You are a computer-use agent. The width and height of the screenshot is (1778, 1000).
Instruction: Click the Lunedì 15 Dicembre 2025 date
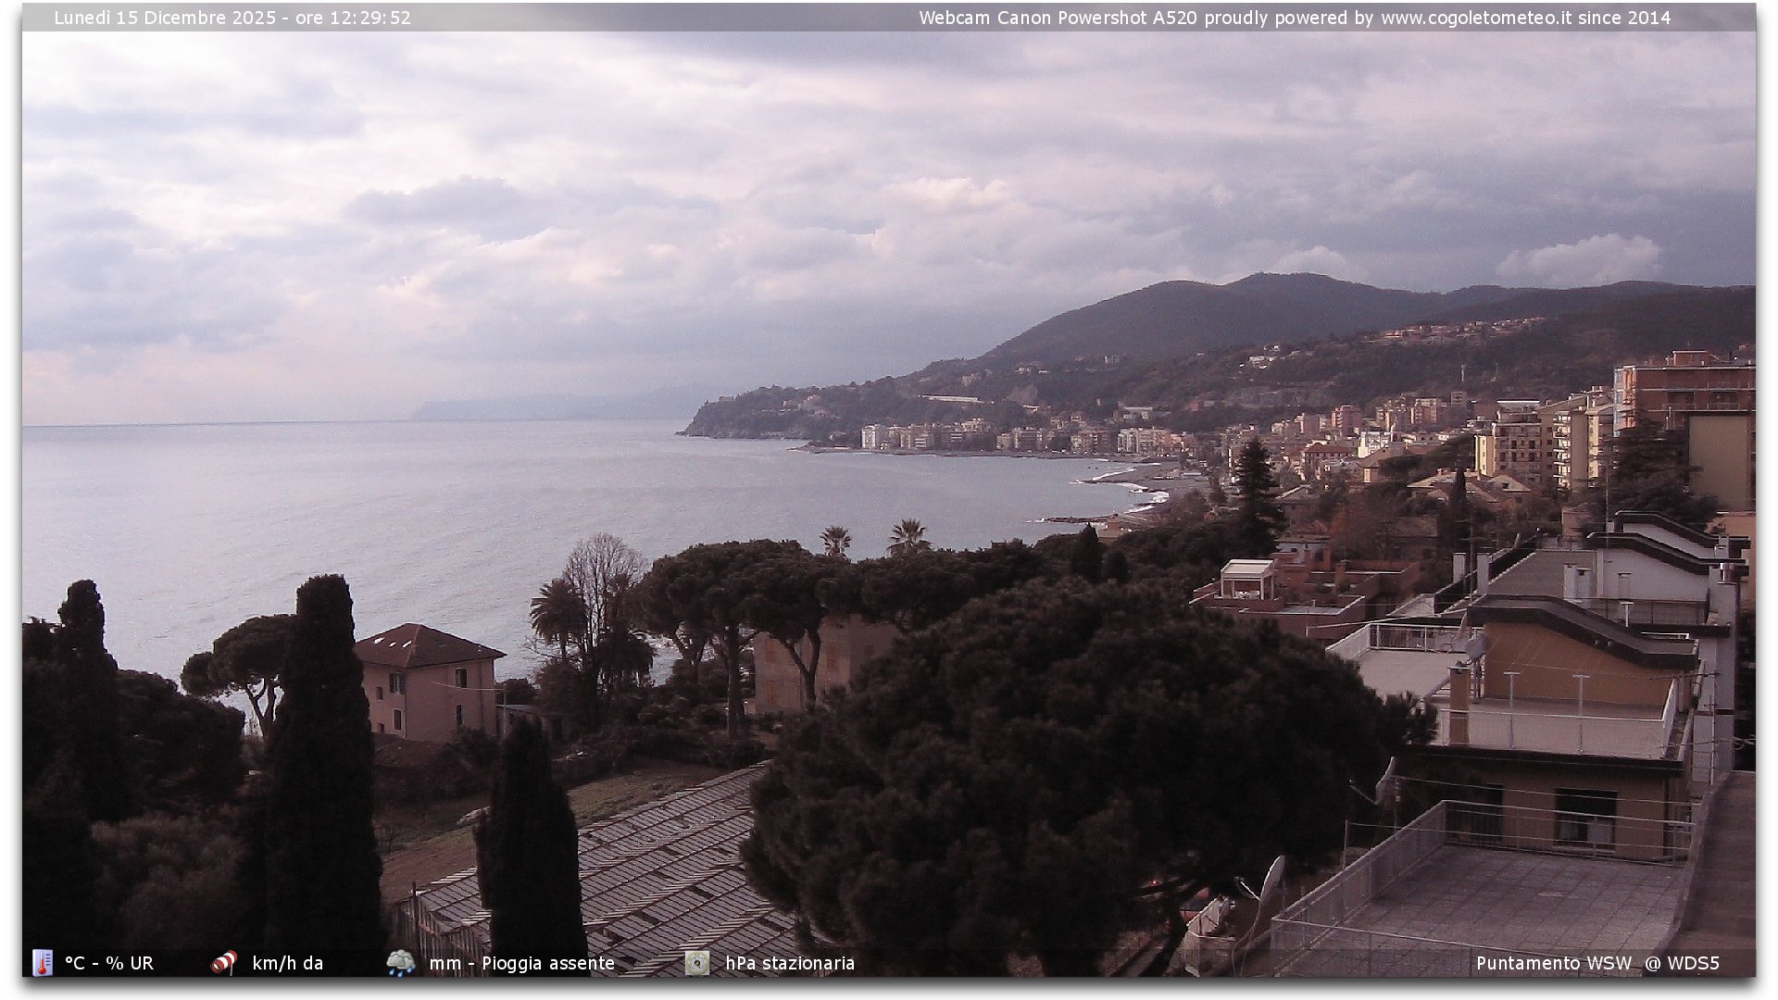(165, 18)
